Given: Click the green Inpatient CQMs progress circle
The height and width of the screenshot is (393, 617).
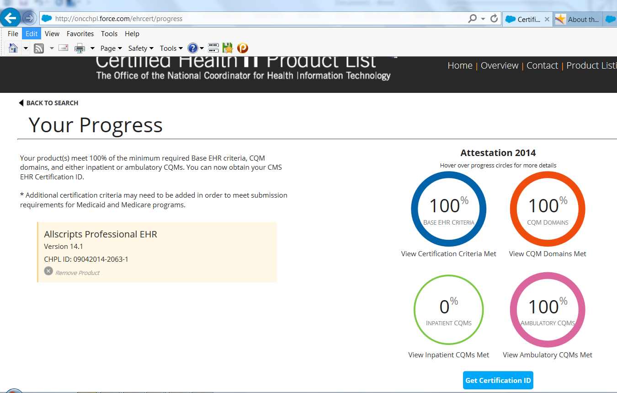Looking at the screenshot, I should 449,310.
